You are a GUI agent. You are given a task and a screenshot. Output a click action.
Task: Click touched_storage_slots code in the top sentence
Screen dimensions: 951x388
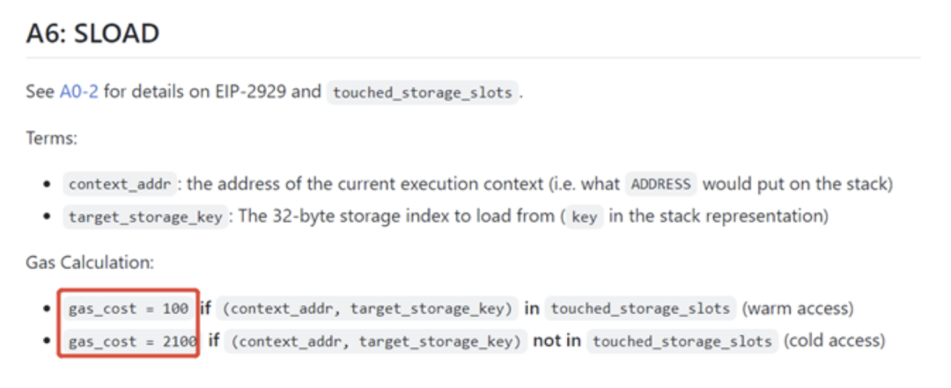tap(421, 92)
